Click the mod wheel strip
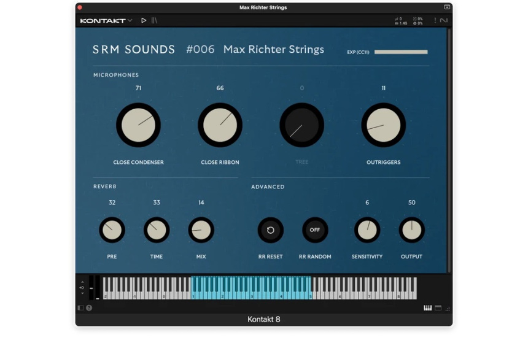 [98, 287]
